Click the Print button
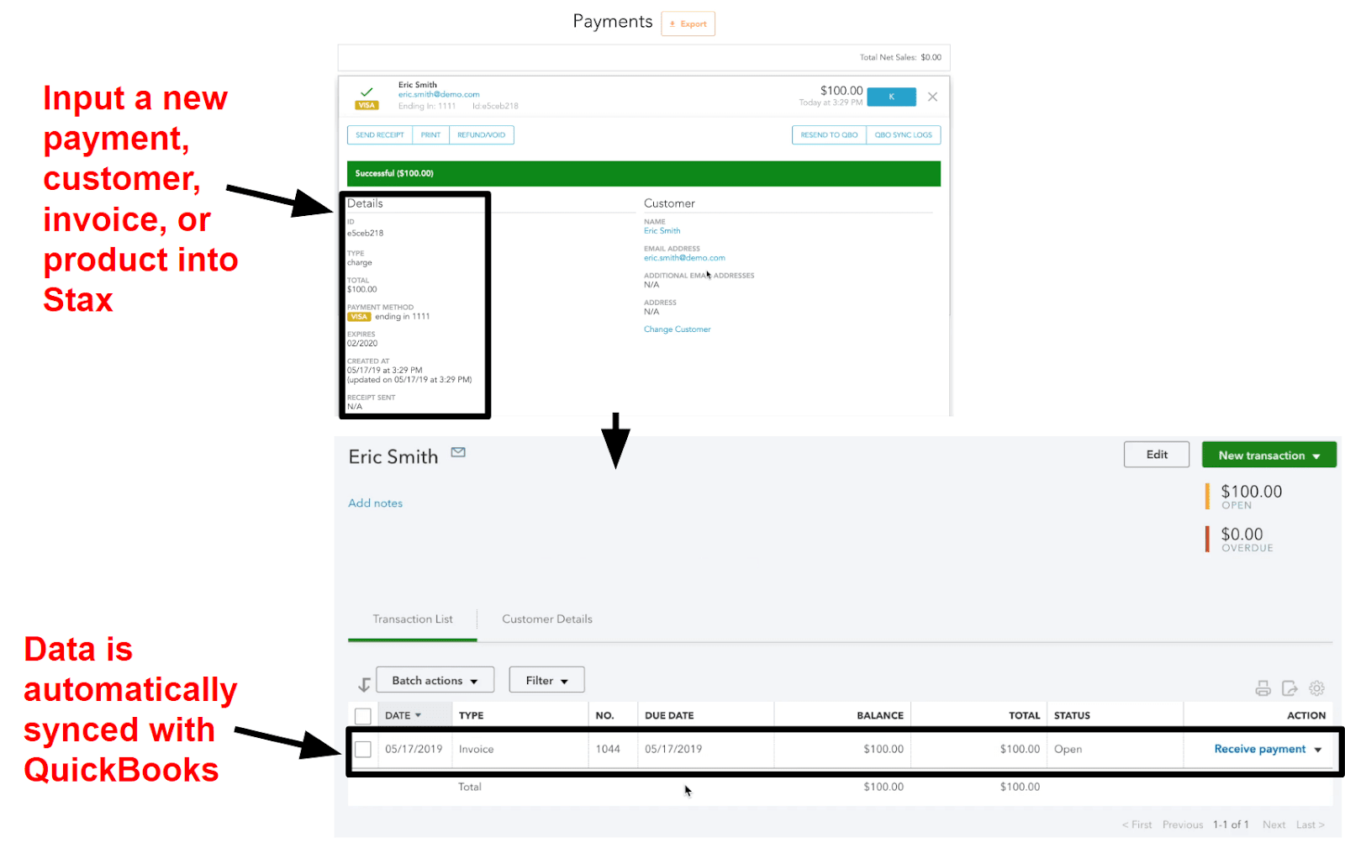The height and width of the screenshot is (843, 1345). click(430, 134)
